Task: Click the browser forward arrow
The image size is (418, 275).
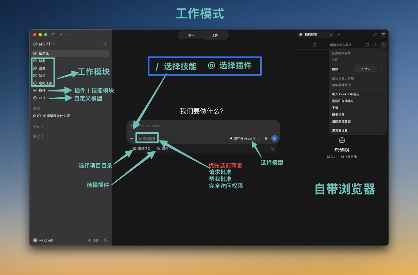Action: 307,45
